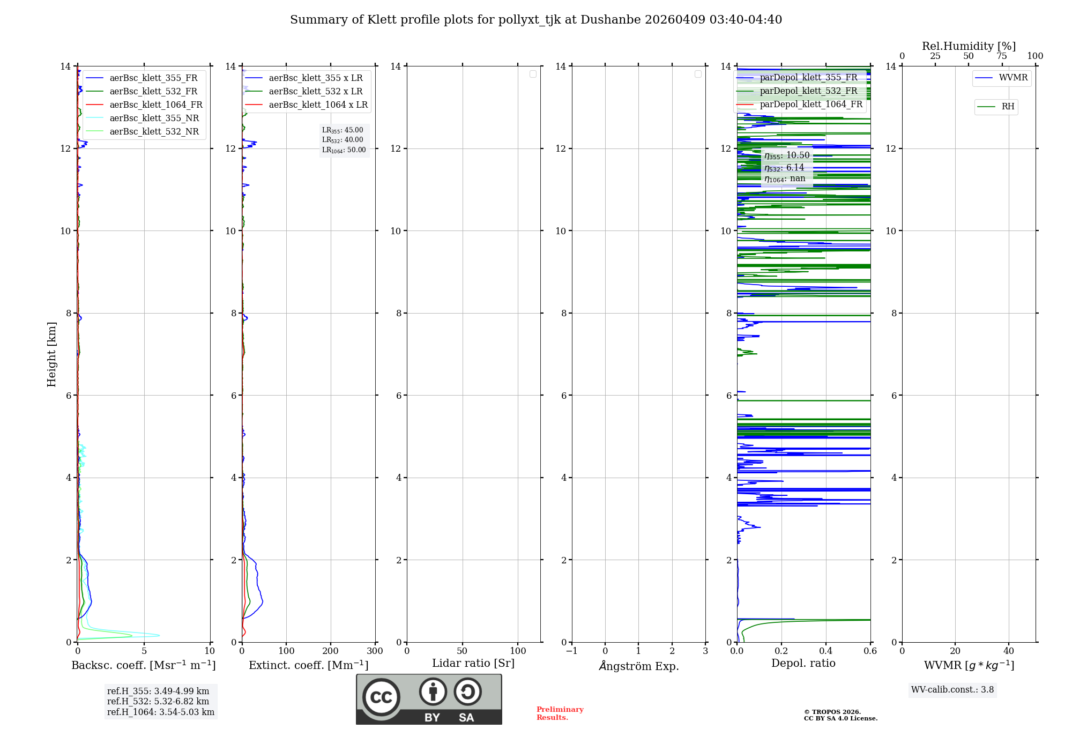Click the Summary of Klett profile plots title
Image resolution: width=1072 pixels, height=729 pixels.
tap(535, 20)
